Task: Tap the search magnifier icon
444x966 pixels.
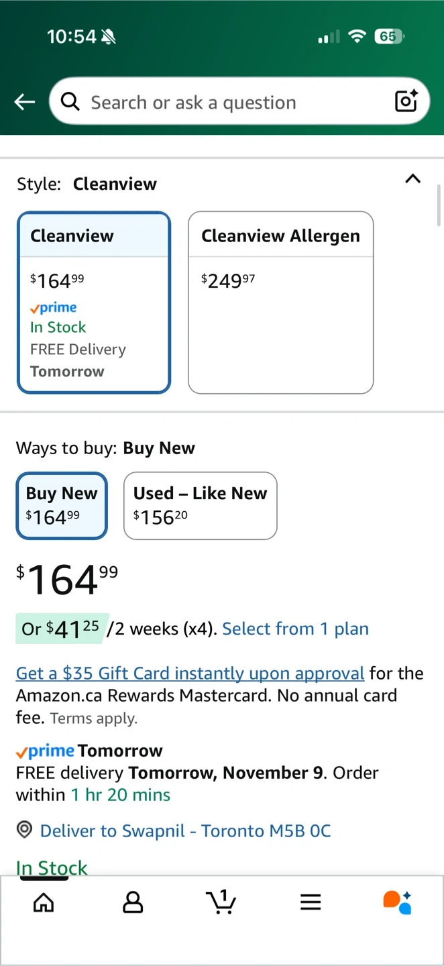Action: click(70, 101)
